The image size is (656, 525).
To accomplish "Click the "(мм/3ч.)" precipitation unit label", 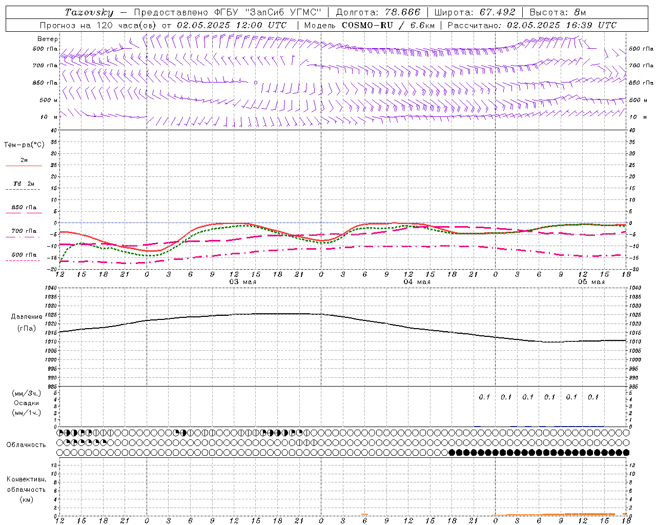I will (x=27, y=393).
